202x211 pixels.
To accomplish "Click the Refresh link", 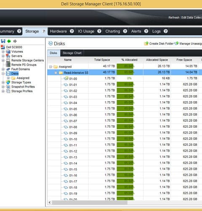I will tap(174, 17).
